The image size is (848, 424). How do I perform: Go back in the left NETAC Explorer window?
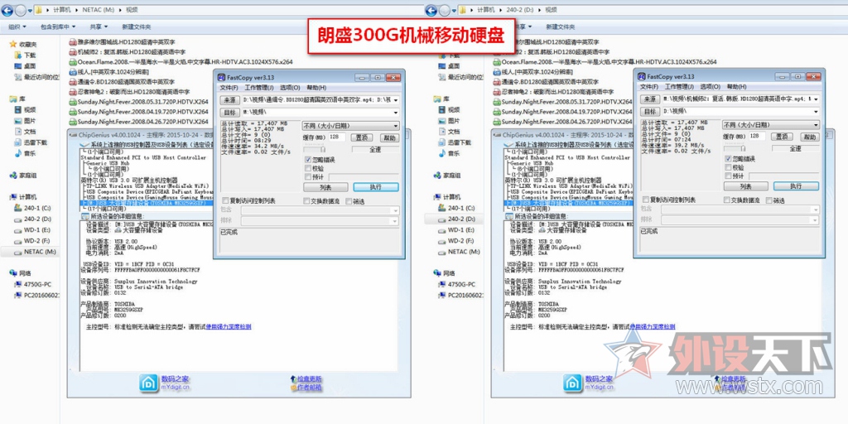[x=7, y=10]
